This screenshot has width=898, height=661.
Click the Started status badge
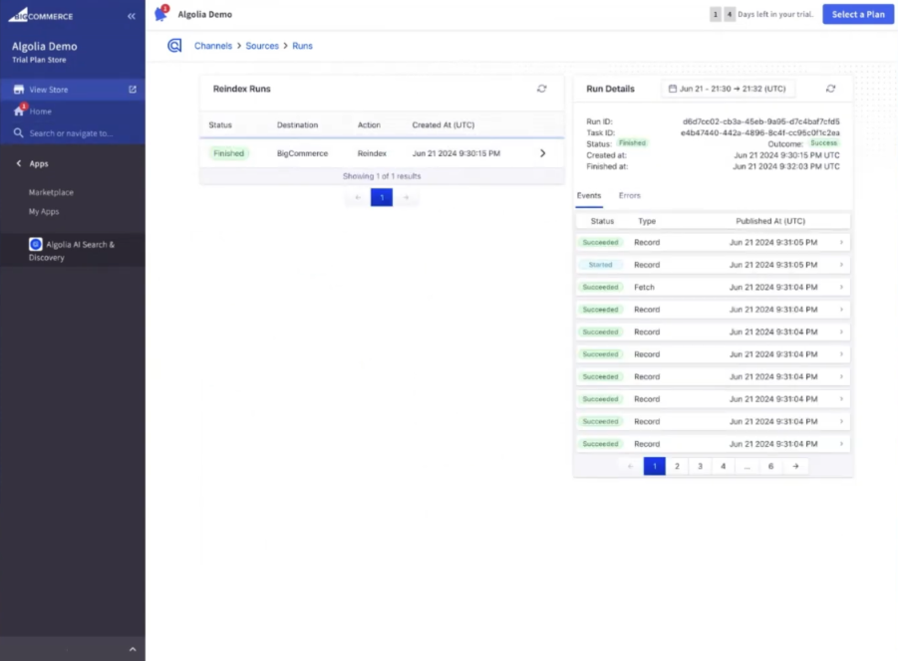tap(600, 265)
